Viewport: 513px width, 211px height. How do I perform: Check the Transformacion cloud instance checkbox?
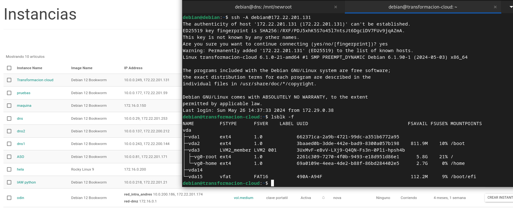(9, 80)
